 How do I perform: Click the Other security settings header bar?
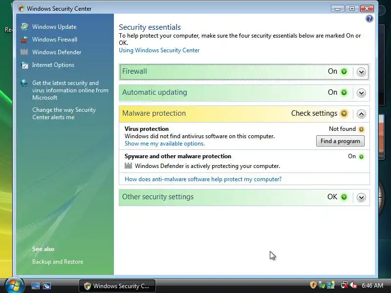pos(244,197)
